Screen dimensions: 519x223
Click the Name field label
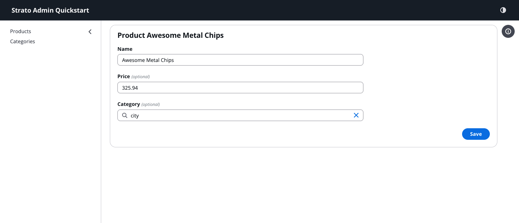(125, 49)
